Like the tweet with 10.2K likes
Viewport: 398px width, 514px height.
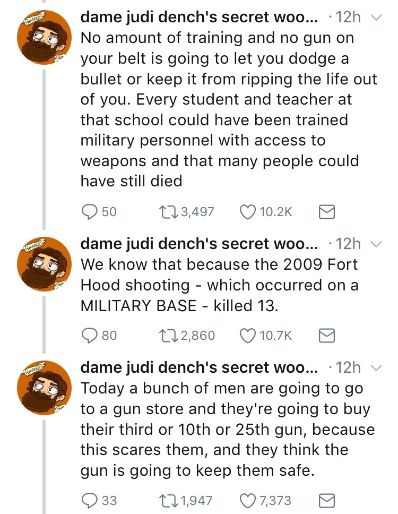248,212
